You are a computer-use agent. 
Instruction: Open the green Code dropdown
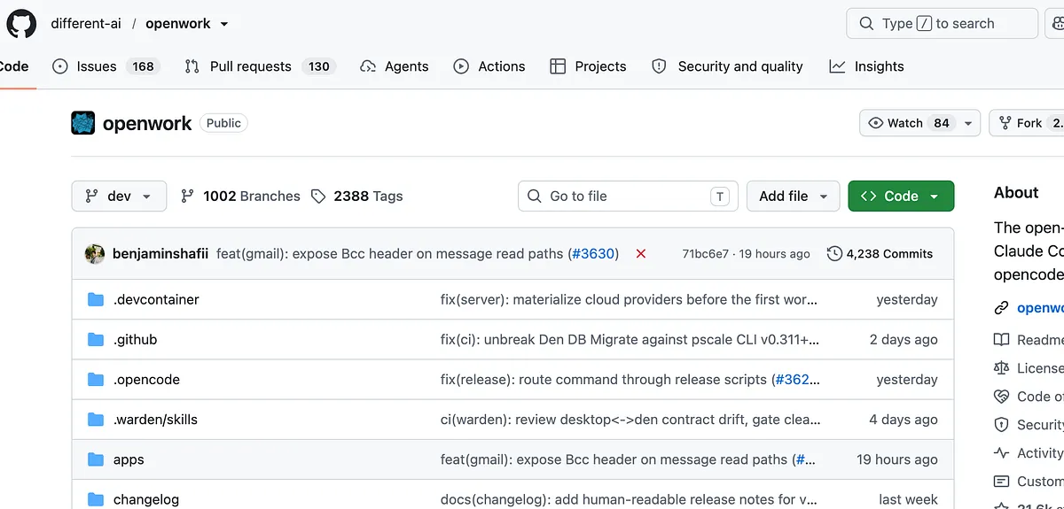[x=901, y=197]
